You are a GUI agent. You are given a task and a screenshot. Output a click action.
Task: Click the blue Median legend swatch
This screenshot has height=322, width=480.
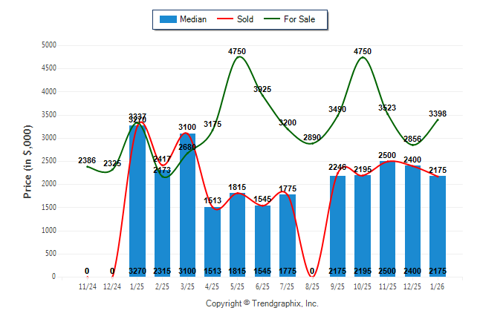click(x=168, y=19)
